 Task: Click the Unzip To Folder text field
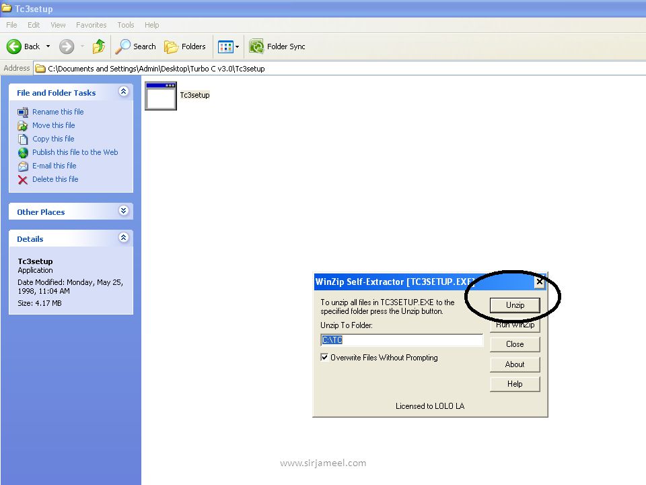[401, 339]
